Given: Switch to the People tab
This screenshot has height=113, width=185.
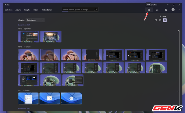Looking at the screenshot, I should click(27, 10).
